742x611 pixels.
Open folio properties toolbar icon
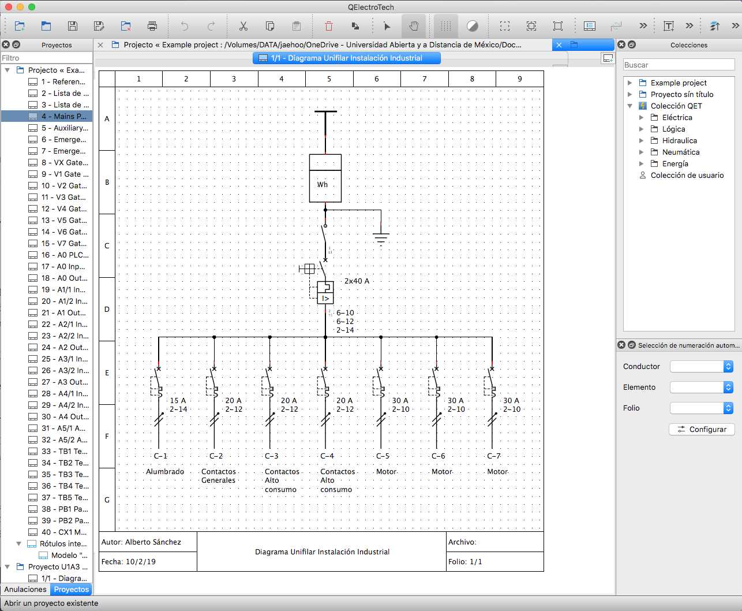click(x=590, y=26)
